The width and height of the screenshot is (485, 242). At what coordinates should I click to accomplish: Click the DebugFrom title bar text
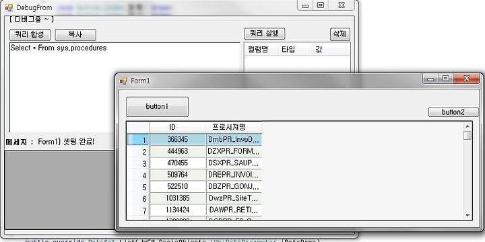(x=34, y=7)
